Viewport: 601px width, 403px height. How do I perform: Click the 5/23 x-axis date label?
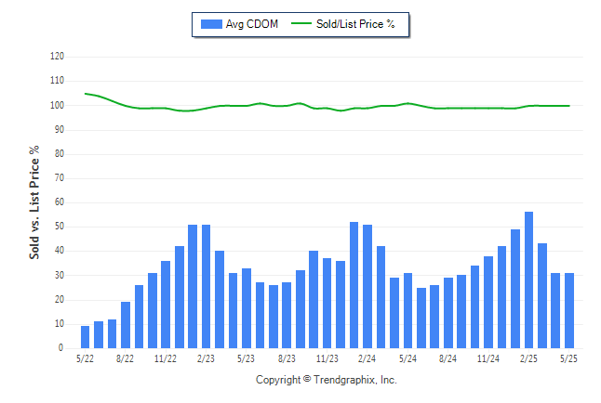point(246,358)
